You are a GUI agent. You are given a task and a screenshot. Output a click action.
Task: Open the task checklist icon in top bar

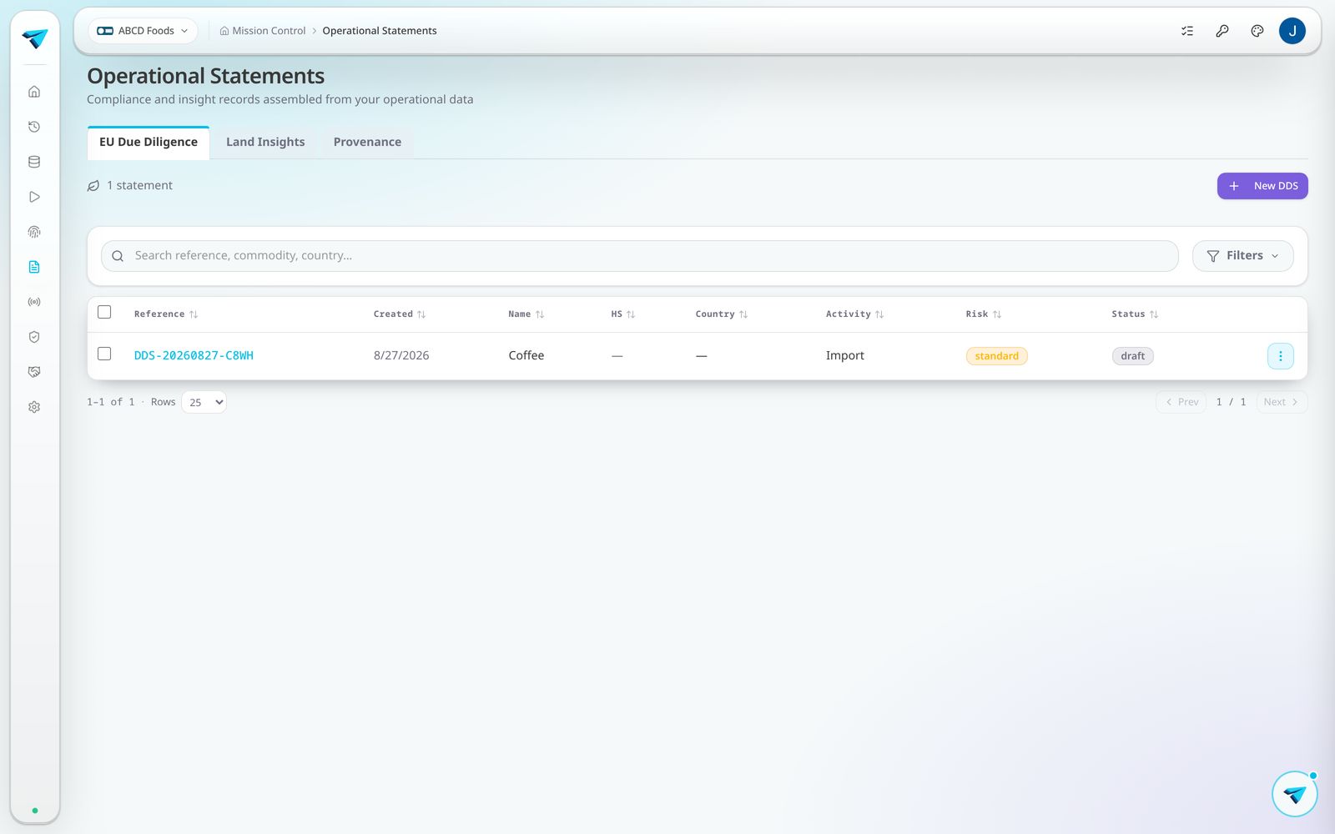click(1187, 31)
